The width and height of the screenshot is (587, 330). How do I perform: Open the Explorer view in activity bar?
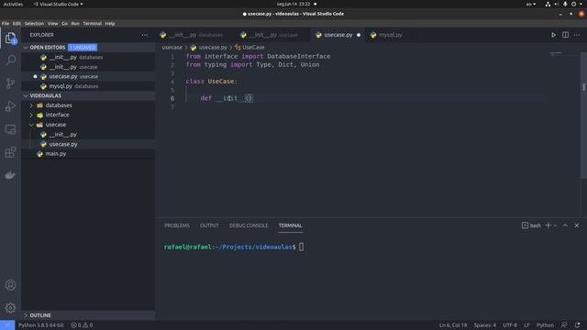pos(10,38)
